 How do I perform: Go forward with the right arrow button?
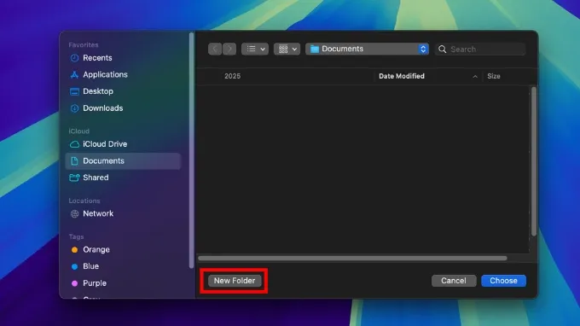(x=229, y=49)
